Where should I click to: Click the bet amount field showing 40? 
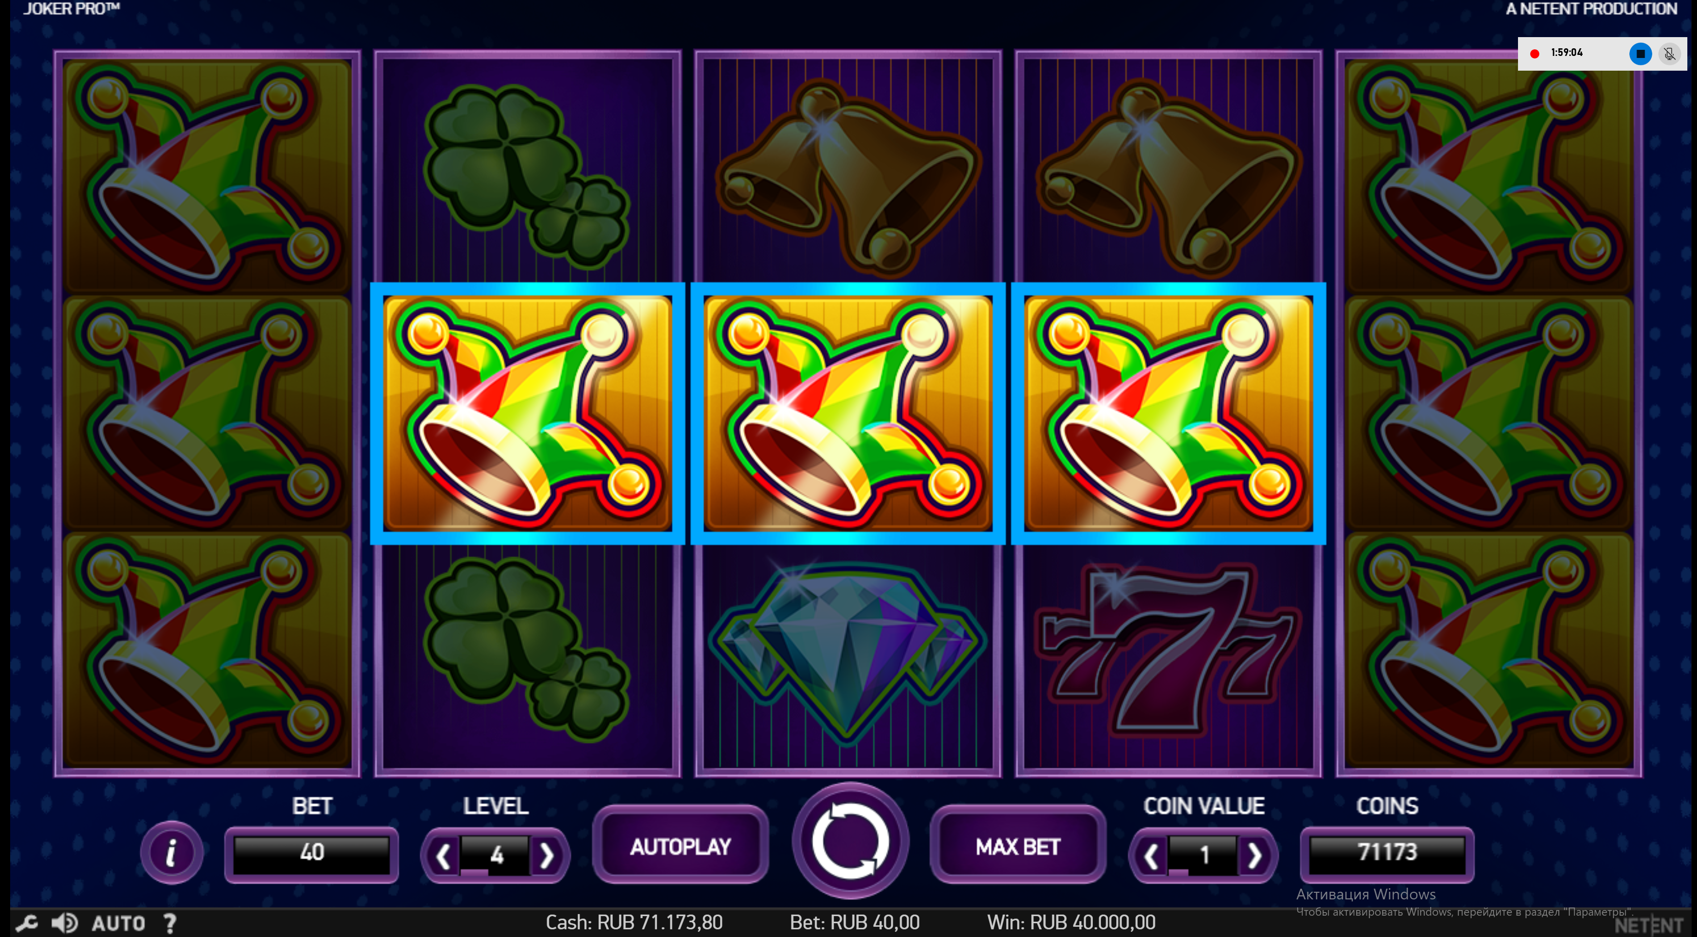[x=312, y=854]
